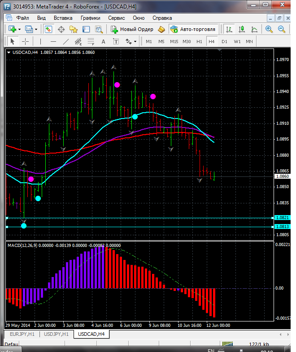This screenshot has height=352, width=296.
Task: Click the zoom in magnifier icon
Action: coord(269,29)
